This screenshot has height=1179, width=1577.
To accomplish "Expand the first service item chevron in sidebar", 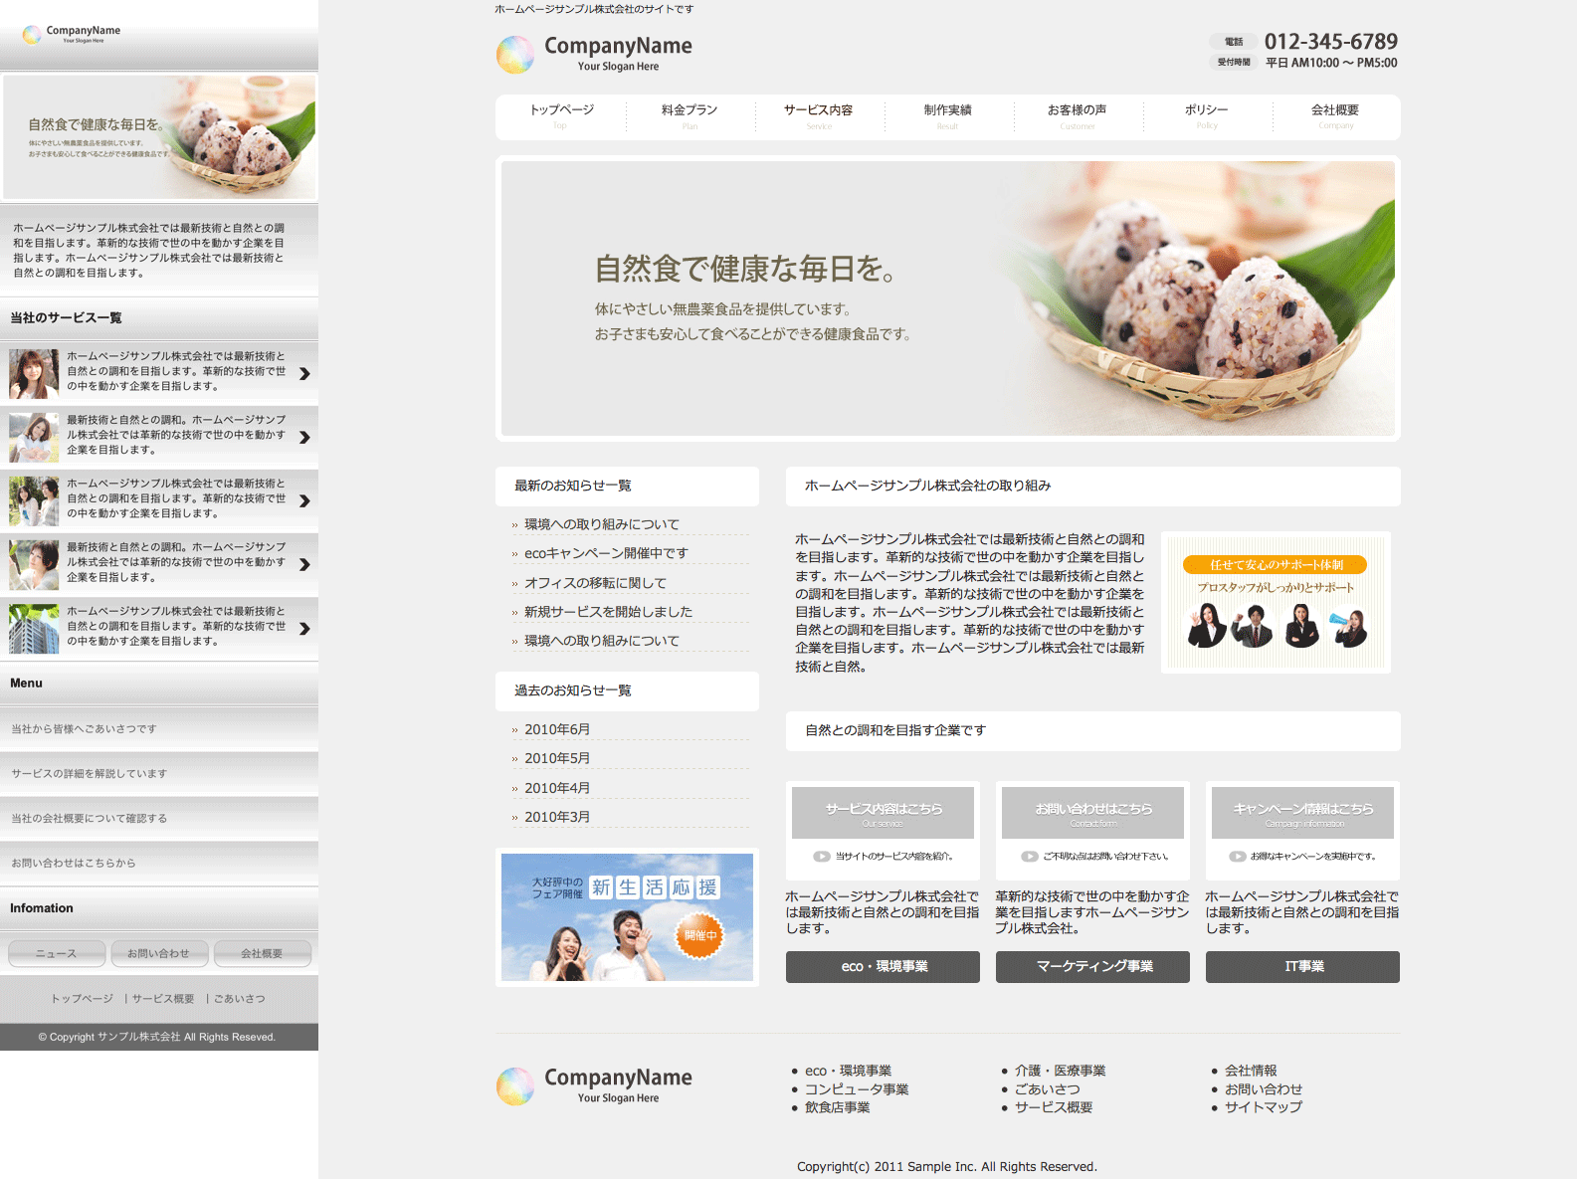I will click(304, 374).
